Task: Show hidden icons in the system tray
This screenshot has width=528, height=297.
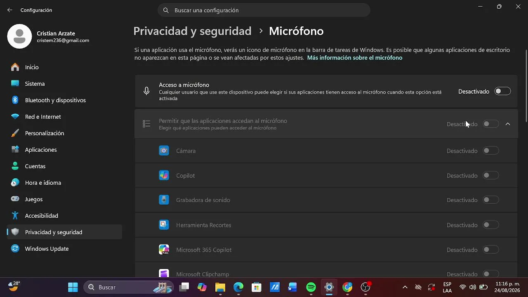Action: click(x=405, y=287)
